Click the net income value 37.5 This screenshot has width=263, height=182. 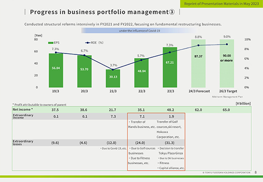55,110
